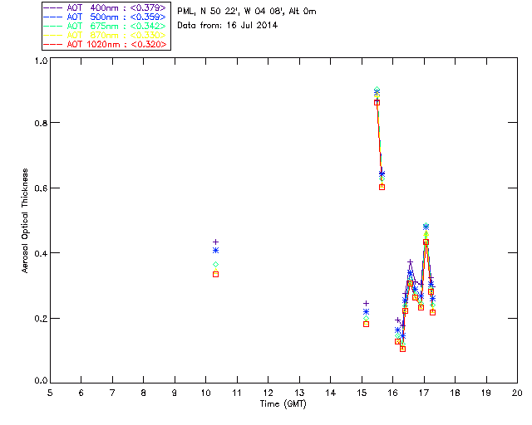The width and height of the screenshot is (532, 425).
Task: Select the purple plus marker near 10 GMT
Action: pyautogui.click(x=215, y=242)
